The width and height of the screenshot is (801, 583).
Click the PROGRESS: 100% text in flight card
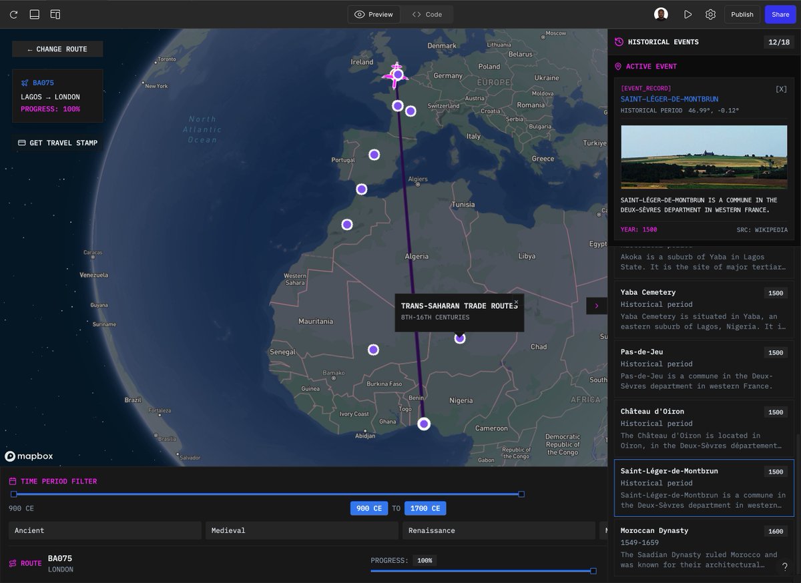(x=50, y=109)
